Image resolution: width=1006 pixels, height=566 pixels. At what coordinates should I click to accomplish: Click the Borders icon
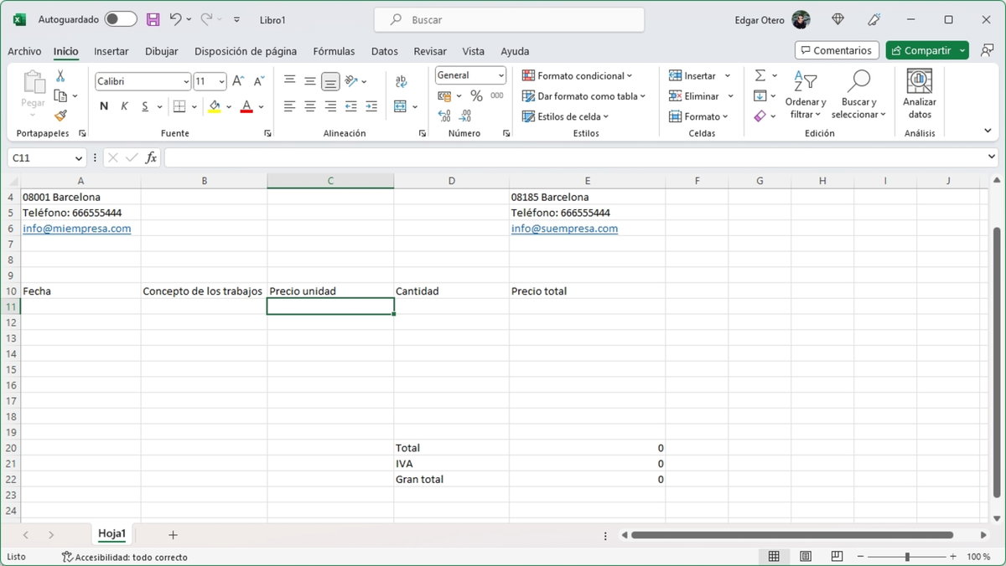click(x=179, y=106)
